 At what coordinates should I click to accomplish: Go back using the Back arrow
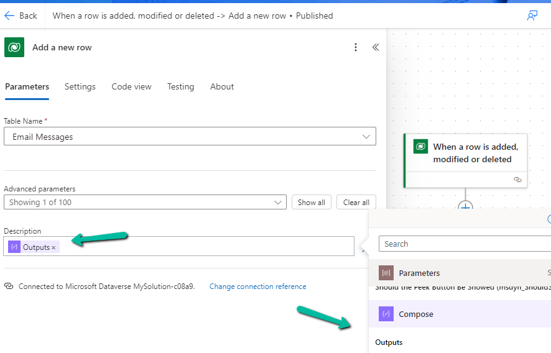tap(20, 16)
